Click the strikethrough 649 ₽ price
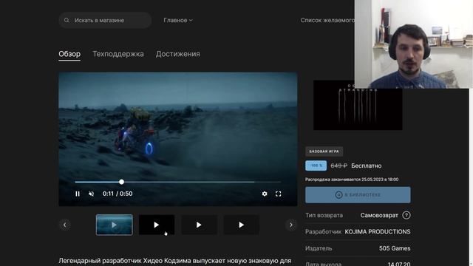This screenshot has width=473, height=266. (338, 166)
